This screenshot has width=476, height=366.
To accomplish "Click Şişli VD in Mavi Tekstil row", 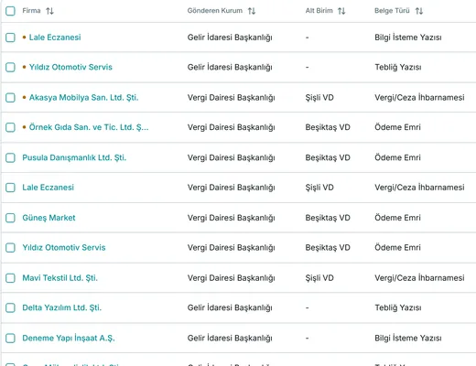I will 319,278.
